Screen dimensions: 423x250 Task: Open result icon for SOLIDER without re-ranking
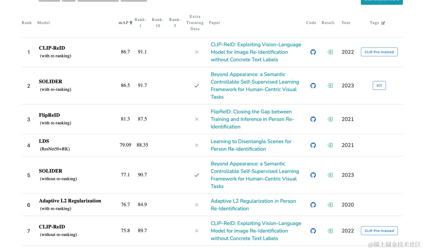(x=330, y=175)
